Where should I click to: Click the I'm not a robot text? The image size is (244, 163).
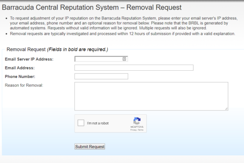pyautogui.click(x=98, y=123)
